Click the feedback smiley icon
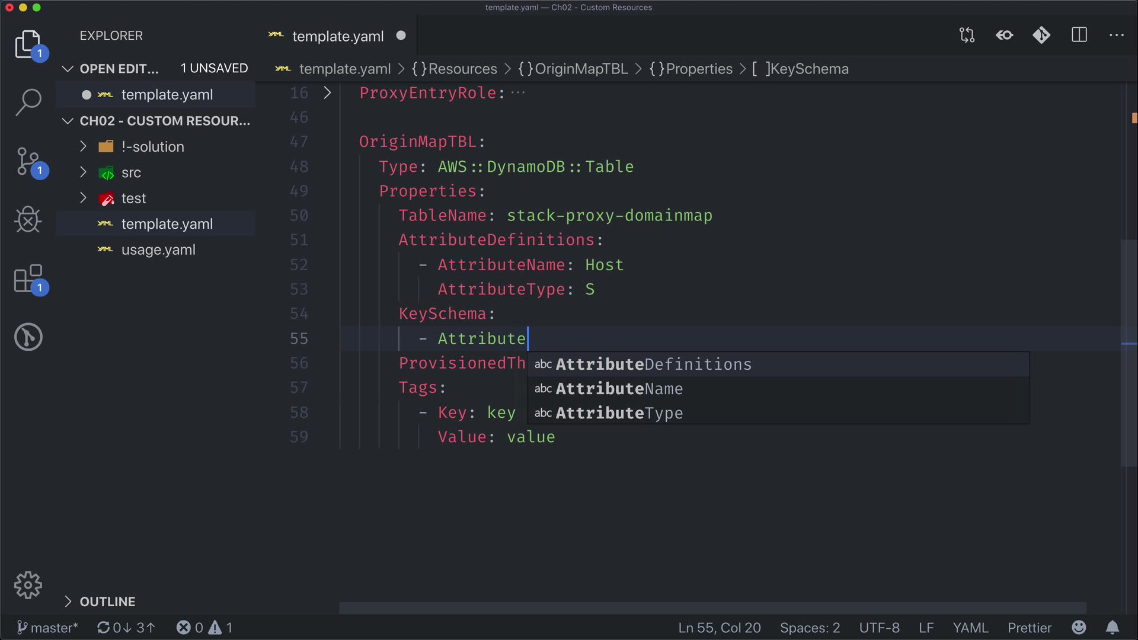This screenshot has height=640, width=1138. [x=1079, y=628]
